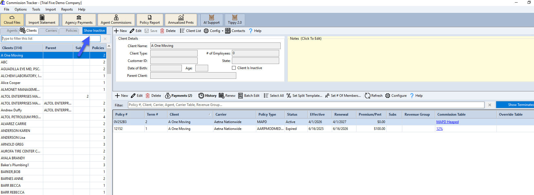534x195 pixels.
Task: Click Import Statement toolbar button
Action: click(42, 20)
